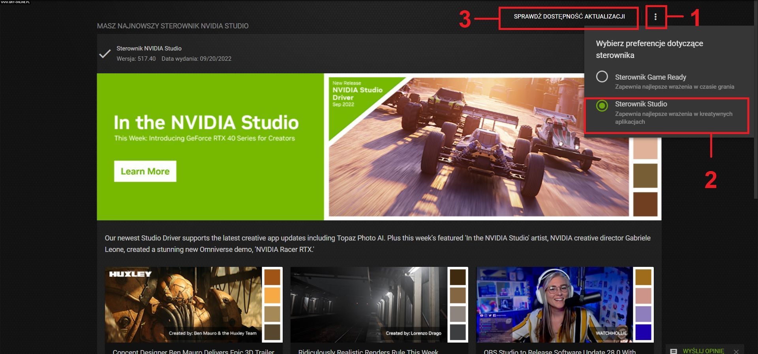Select the Sterownik Game Ready radio button
This screenshot has width=758, height=354.
[602, 76]
